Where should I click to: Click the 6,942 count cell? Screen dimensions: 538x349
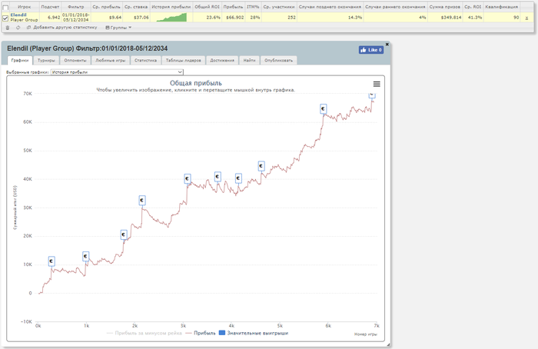[x=50, y=18]
